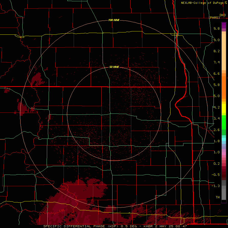Click the -0.5 value on the scale
228x228 pixels.
[216, 175]
